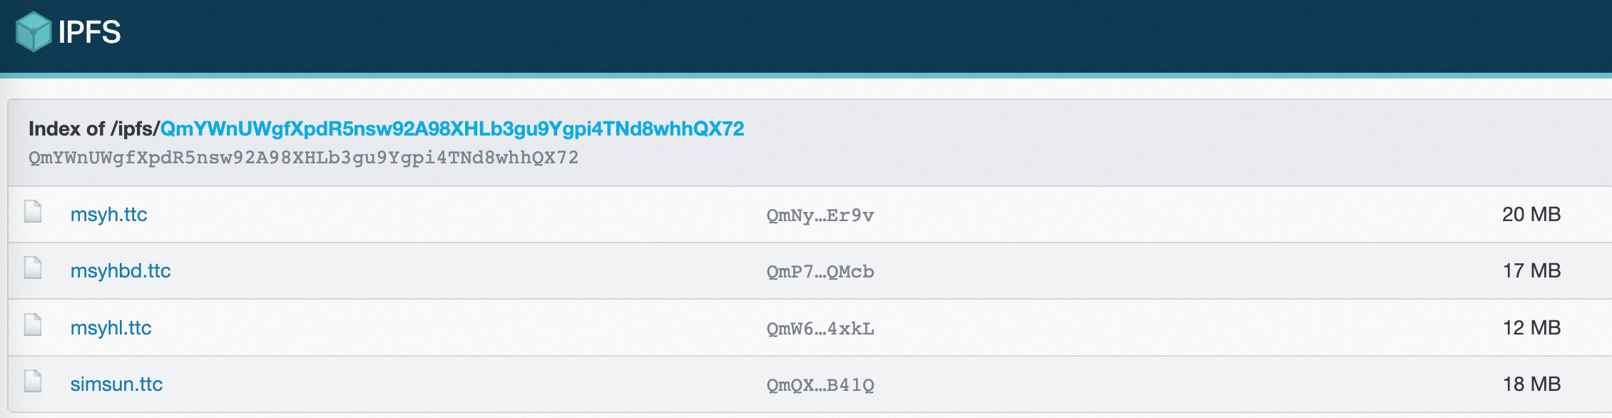Screen dimensions: 1612x418
Task: Open the msyhbd.ttc file link
Action: pos(121,271)
